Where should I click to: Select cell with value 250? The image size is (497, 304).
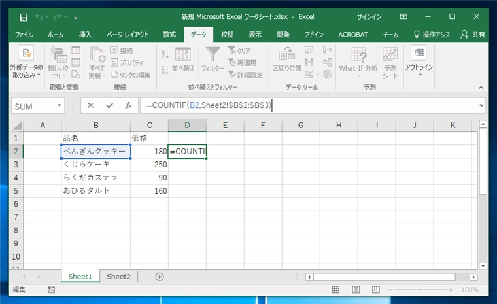[x=149, y=165]
